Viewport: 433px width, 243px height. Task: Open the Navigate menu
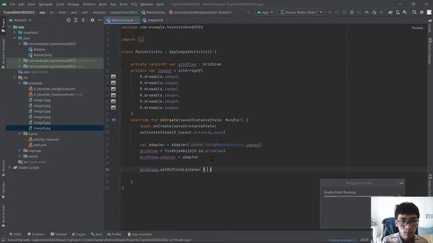coord(46,4)
